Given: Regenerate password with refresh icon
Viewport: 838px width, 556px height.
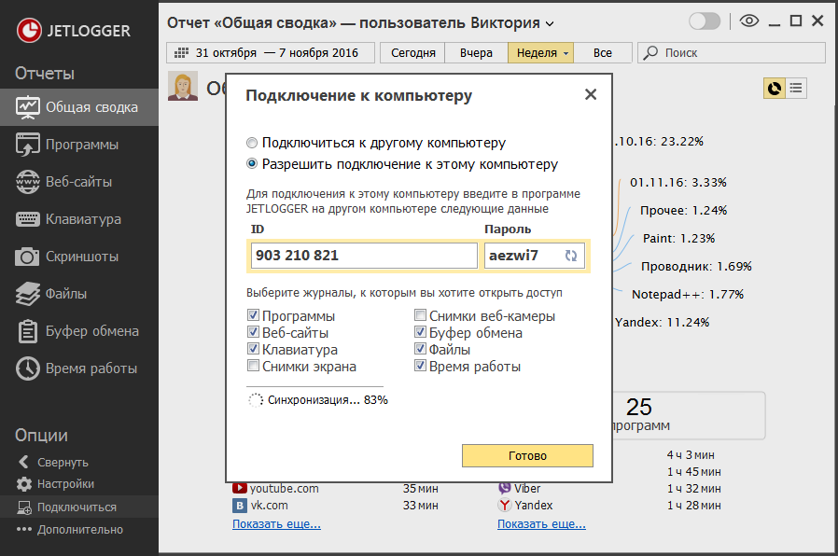Looking at the screenshot, I should pos(571,256).
